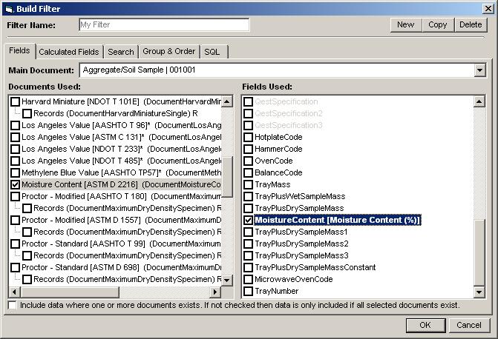Click the Copy button
498x339 pixels.
[437, 24]
